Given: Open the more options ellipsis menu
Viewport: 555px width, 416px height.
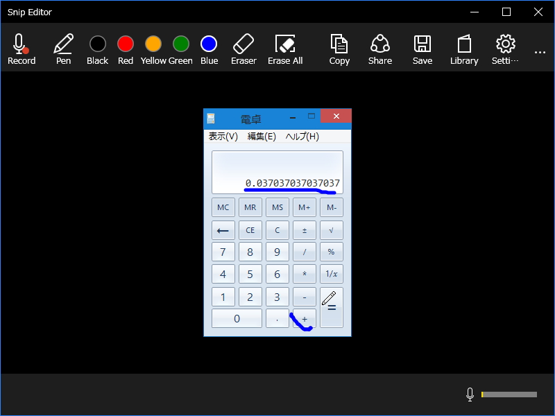Looking at the screenshot, I should (x=540, y=53).
